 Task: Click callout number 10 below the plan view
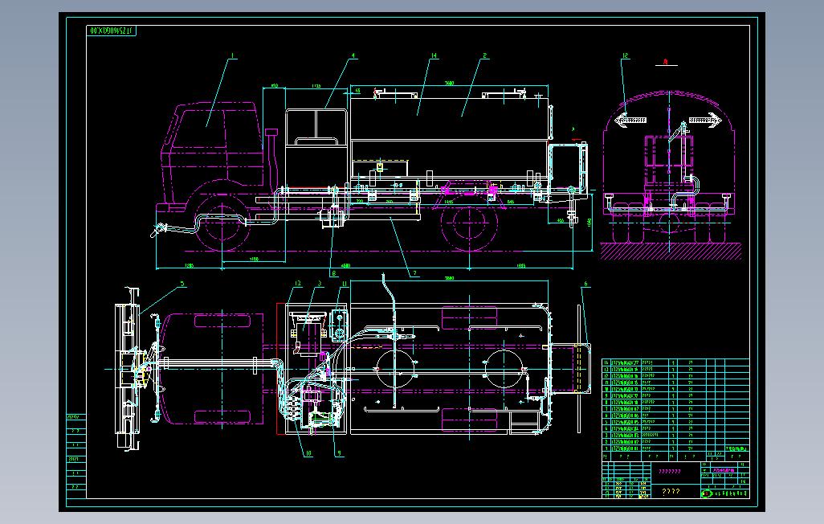click(x=308, y=452)
